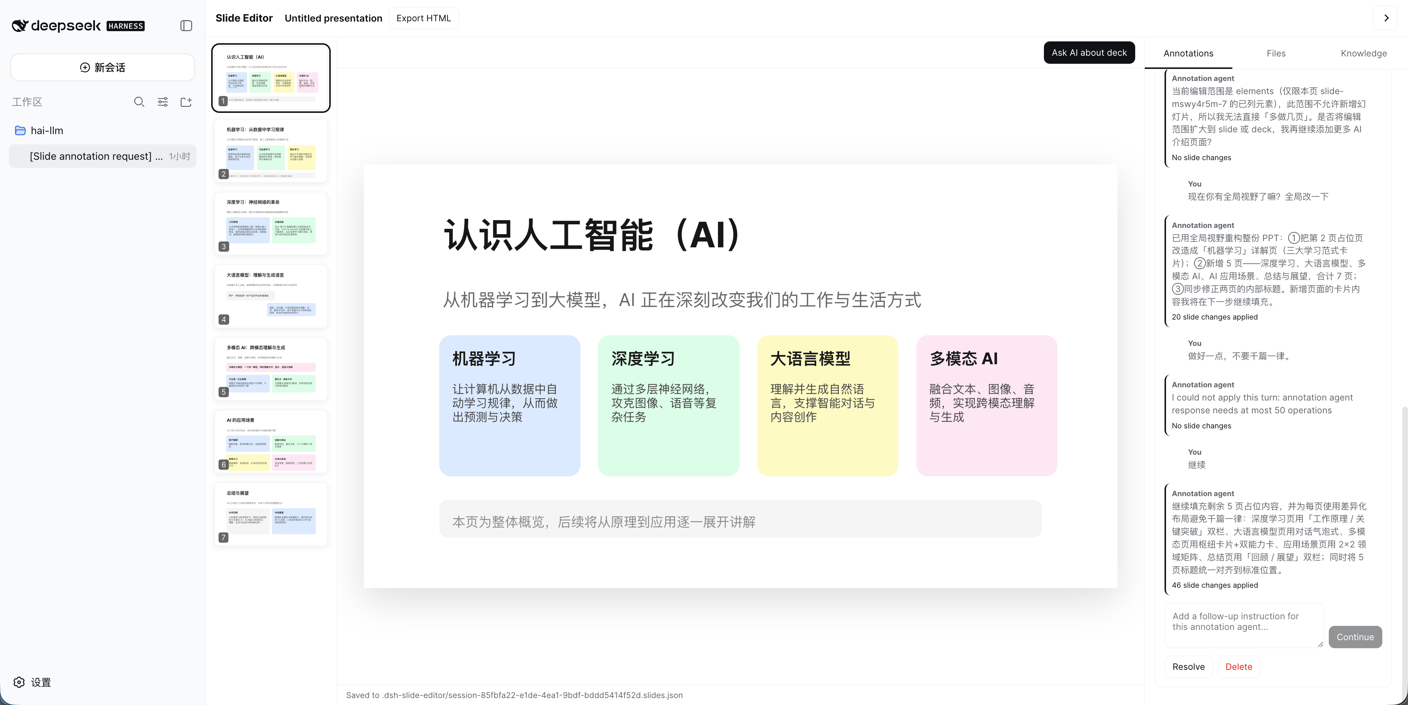Click the deepseek whale logo
Image resolution: width=1408 pixels, height=705 pixels.
tap(20, 26)
